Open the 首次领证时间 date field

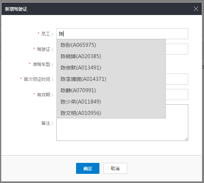177,79
